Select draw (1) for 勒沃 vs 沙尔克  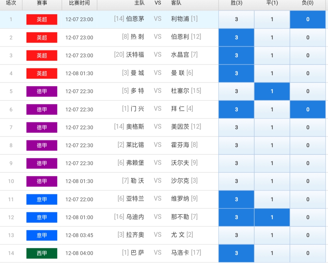point(272,181)
